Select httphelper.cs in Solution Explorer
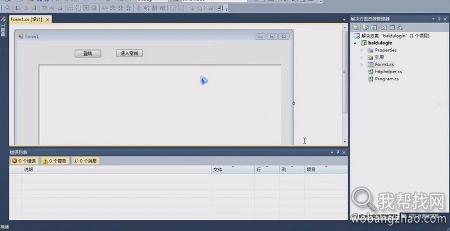Image resolution: width=450 pixels, height=231 pixels. 385,72
